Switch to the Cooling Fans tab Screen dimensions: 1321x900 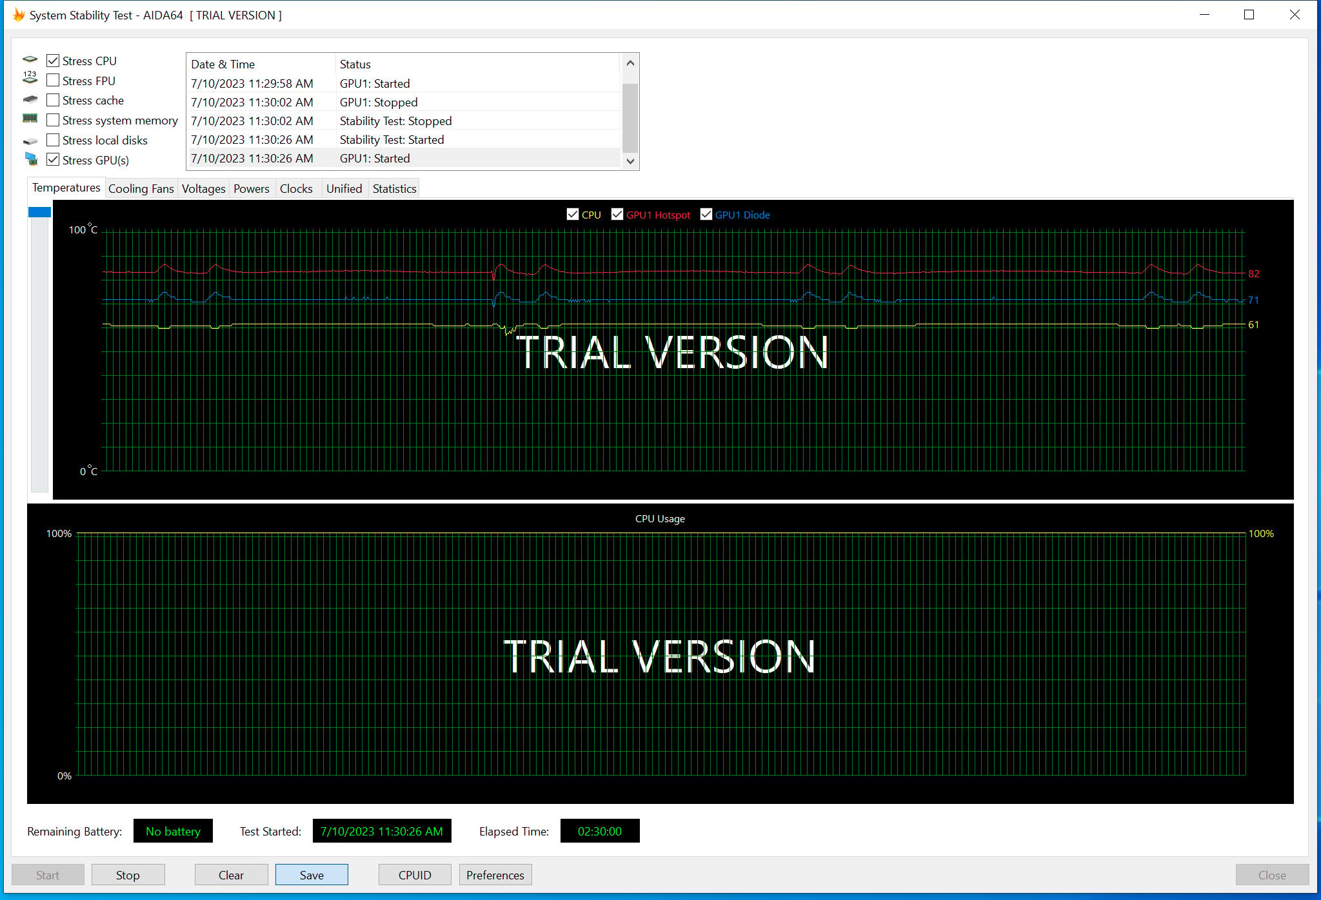[x=141, y=188]
